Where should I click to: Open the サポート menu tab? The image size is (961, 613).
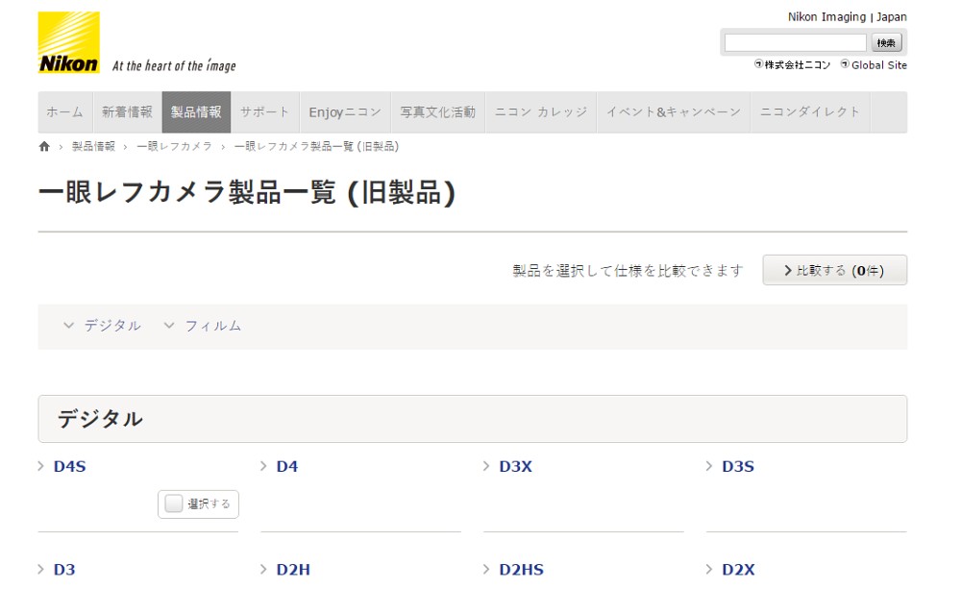pyautogui.click(x=265, y=112)
